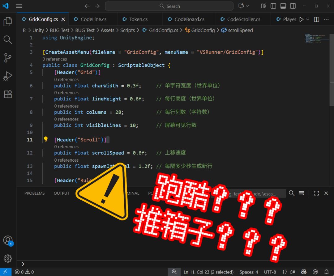
Task: Switch to the CodeLine.cs tab
Action: point(93,19)
